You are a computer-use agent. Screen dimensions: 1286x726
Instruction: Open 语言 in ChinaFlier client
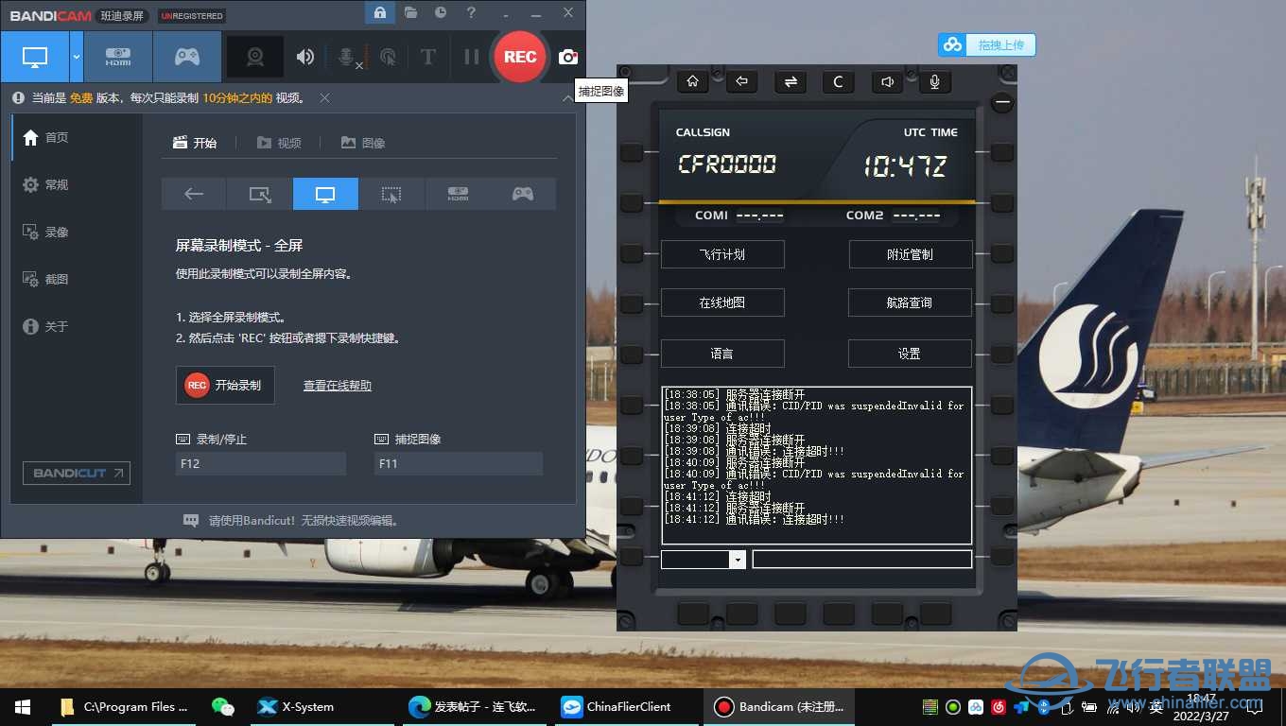[722, 354]
